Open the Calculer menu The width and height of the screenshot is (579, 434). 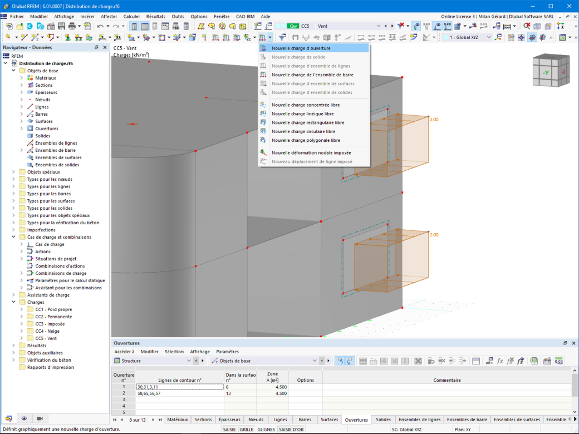click(132, 17)
